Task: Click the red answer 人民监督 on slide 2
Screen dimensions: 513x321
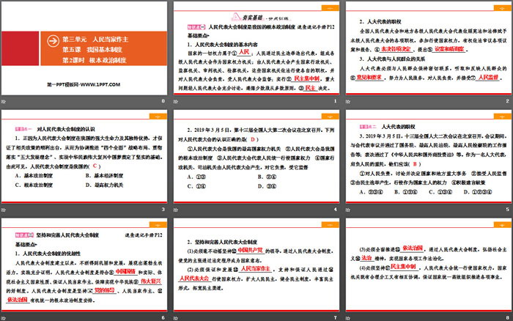Action: tap(488, 77)
